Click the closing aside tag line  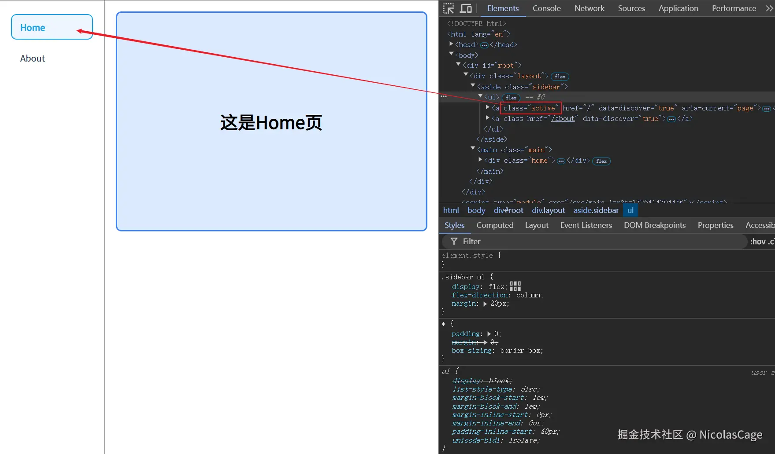click(x=492, y=139)
